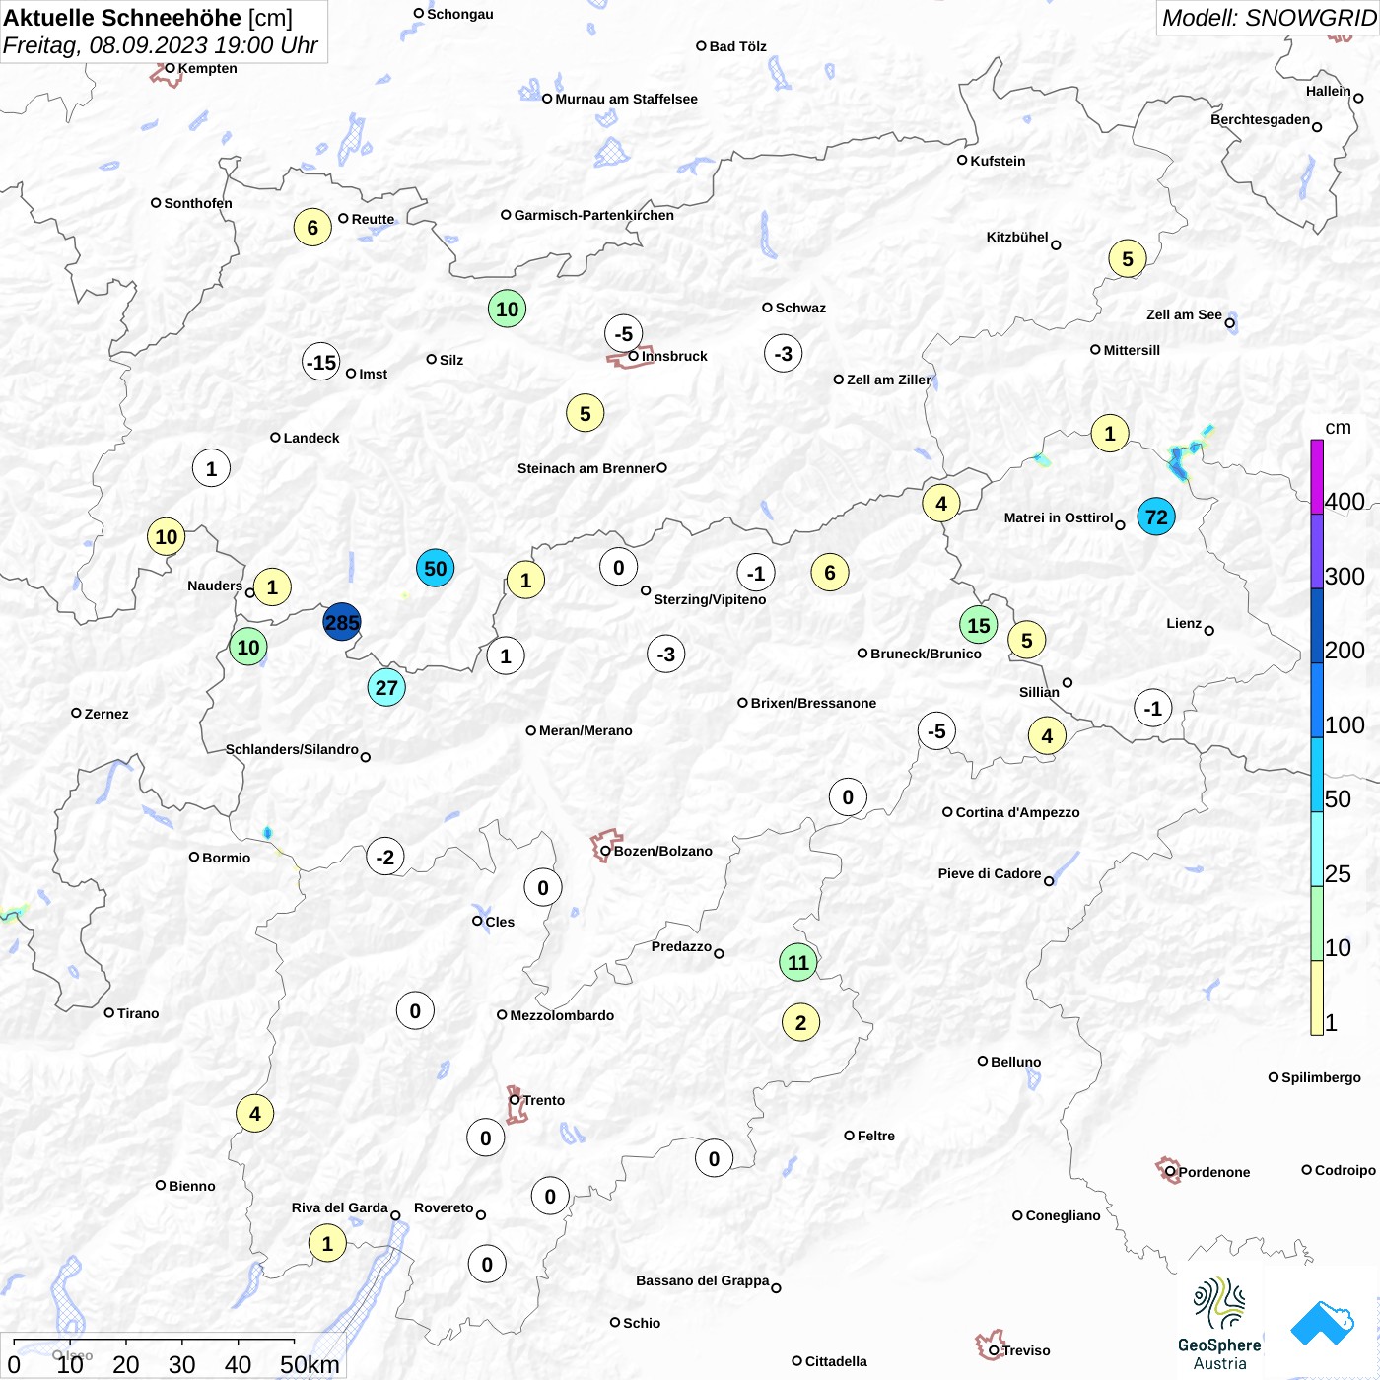
Task: Click the -5 marker above Innsbruck
Action: [624, 333]
